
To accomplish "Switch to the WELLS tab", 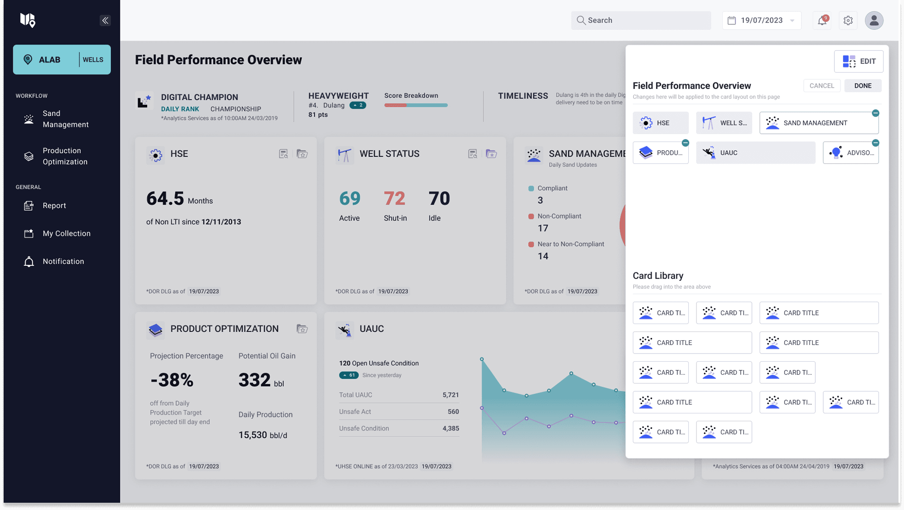I will tap(93, 59).
